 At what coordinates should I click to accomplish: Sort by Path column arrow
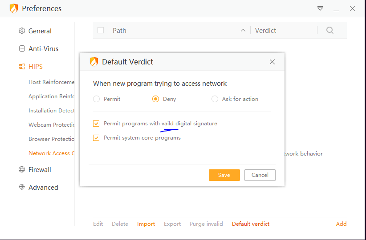[243, 31]
